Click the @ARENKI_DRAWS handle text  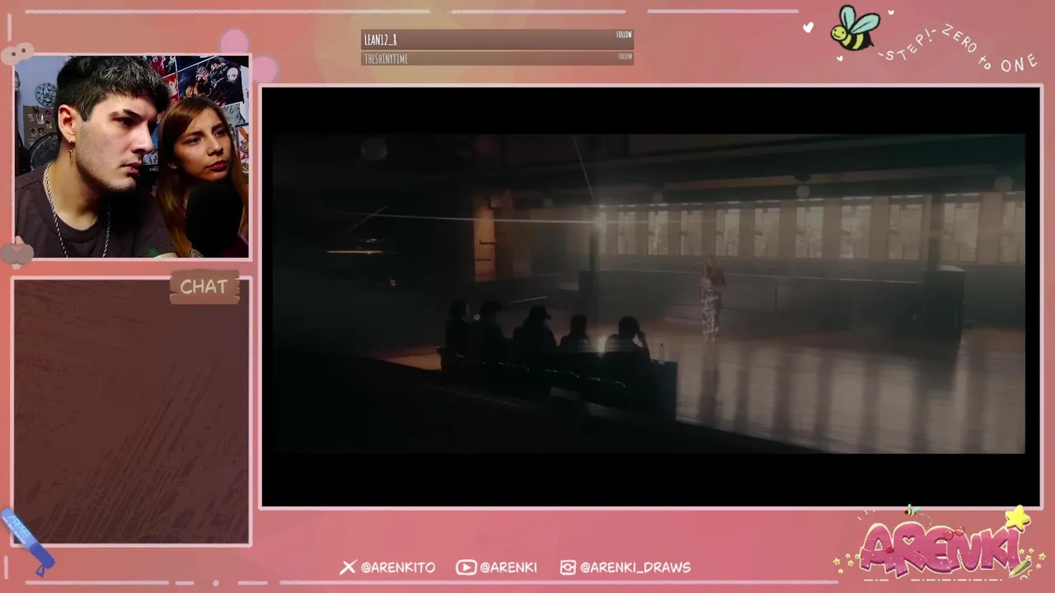(x=635, y=567)
